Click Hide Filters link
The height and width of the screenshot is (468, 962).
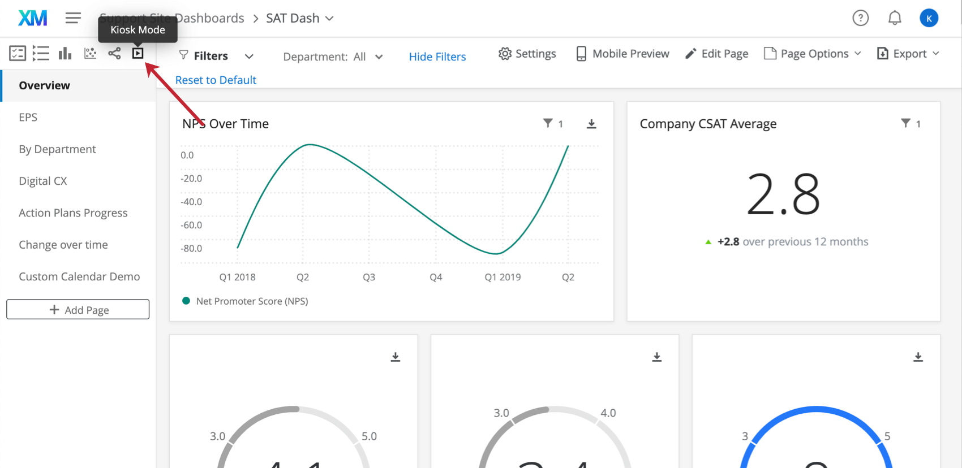pos(437,57)
